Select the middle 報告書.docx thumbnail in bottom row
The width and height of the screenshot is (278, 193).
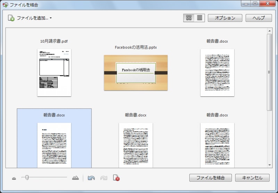(x=136, y=145)
